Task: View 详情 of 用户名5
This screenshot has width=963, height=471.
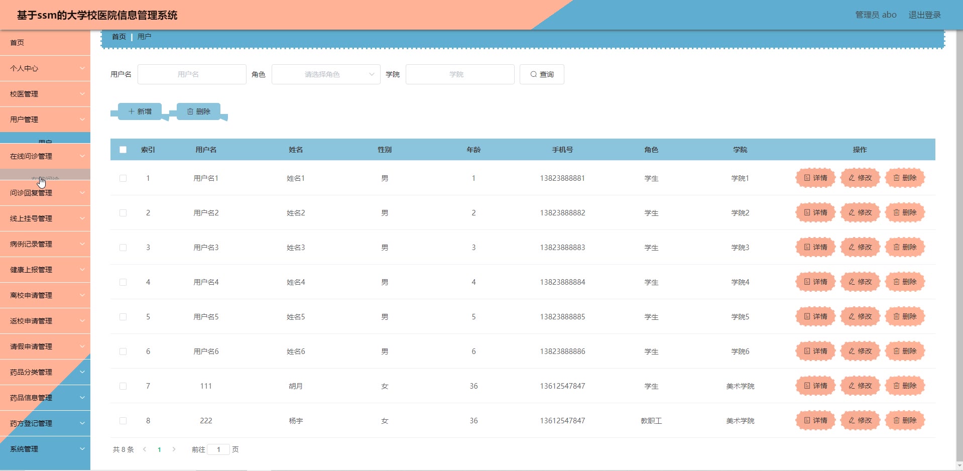Action: (x=815, y=316)
